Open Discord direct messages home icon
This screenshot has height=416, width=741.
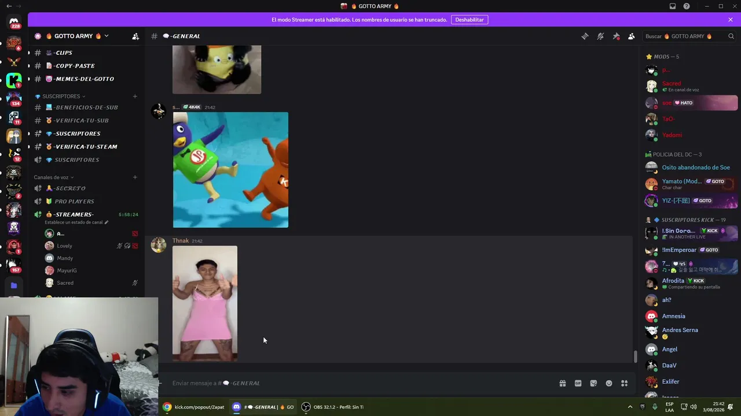click(x=14, y=23)
